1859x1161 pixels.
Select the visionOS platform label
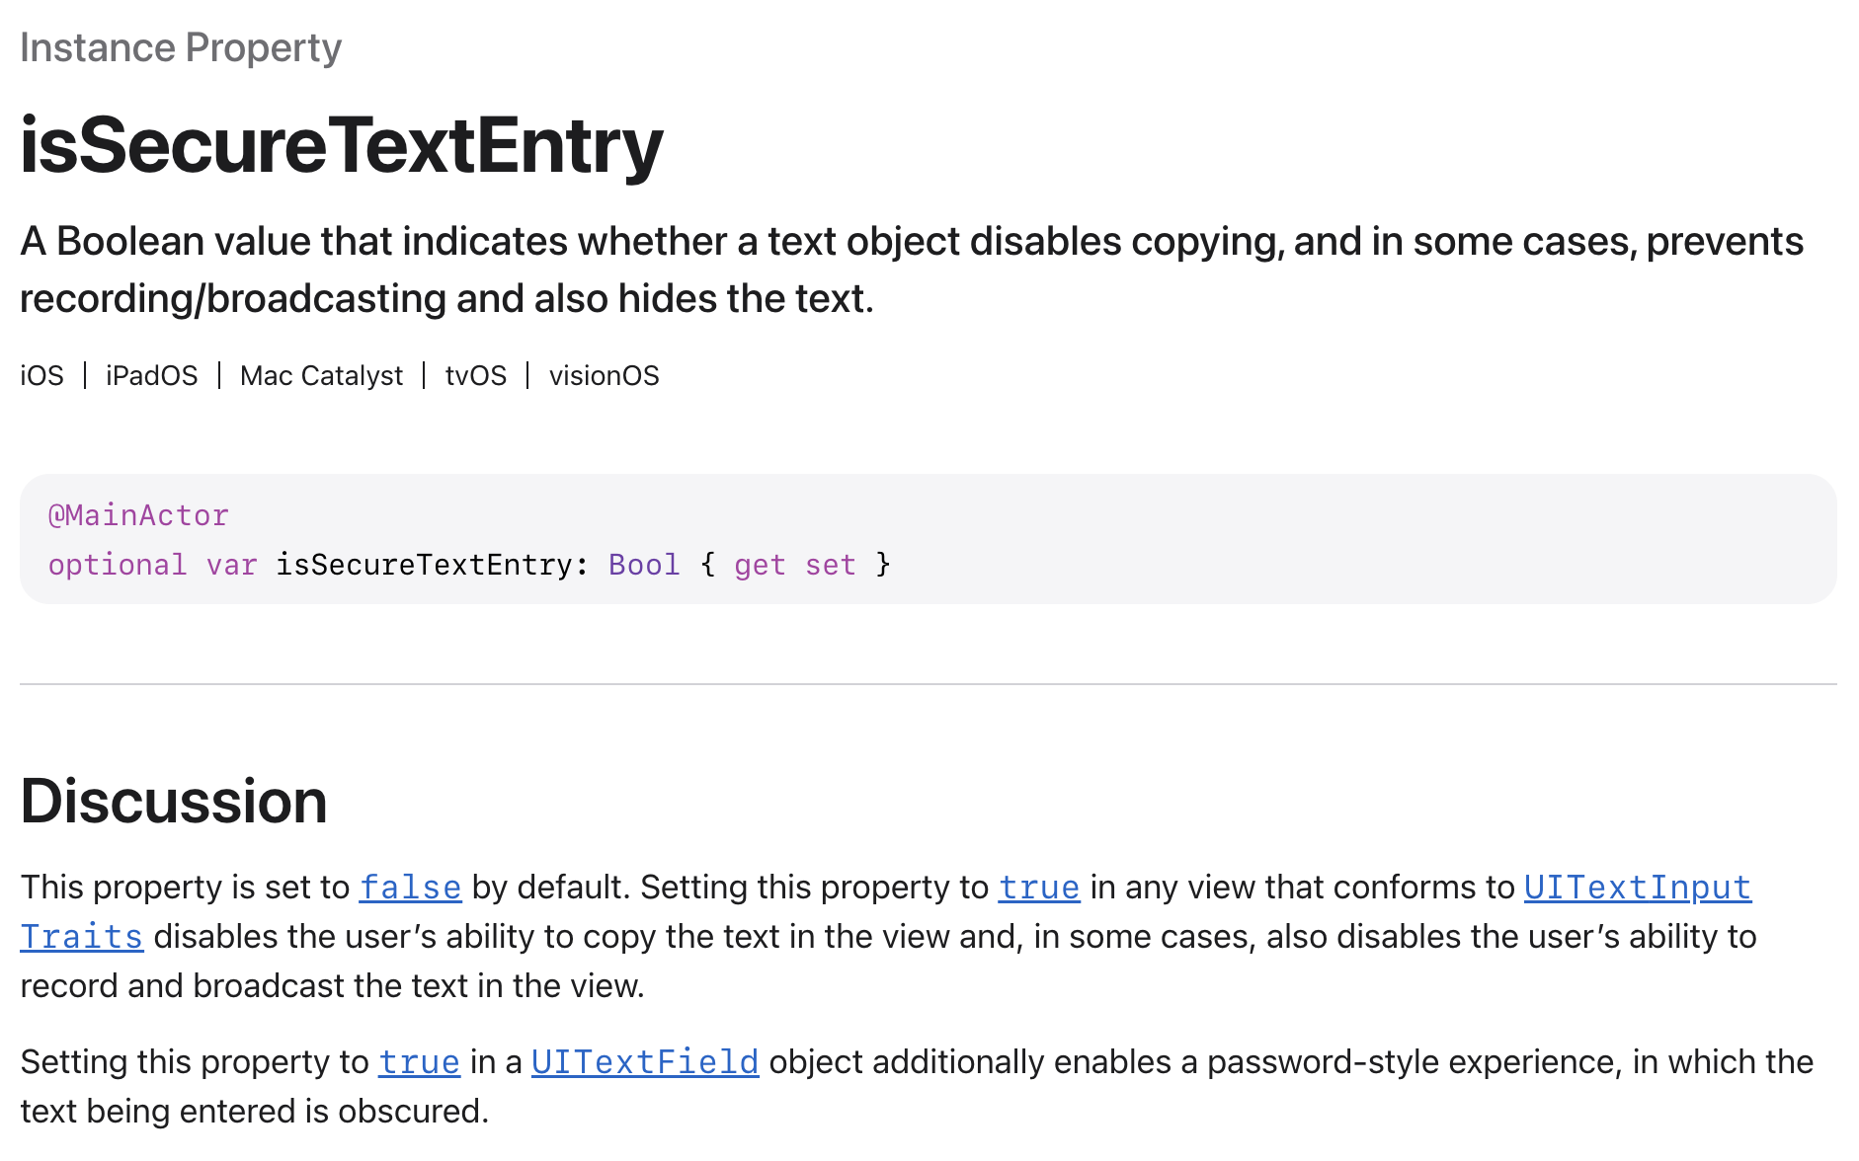pyautogui.click(x=604, y=376)
